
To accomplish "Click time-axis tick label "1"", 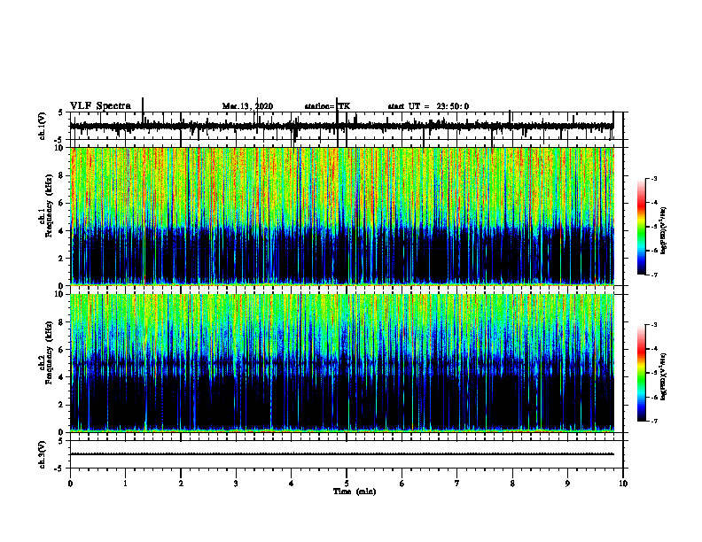I will coord(125,484).
